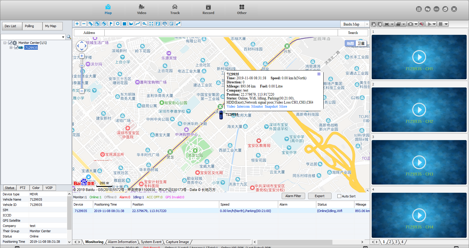
Task: Click the save floppy-disk icon in map toolbar
Action: tap(158, 24)
